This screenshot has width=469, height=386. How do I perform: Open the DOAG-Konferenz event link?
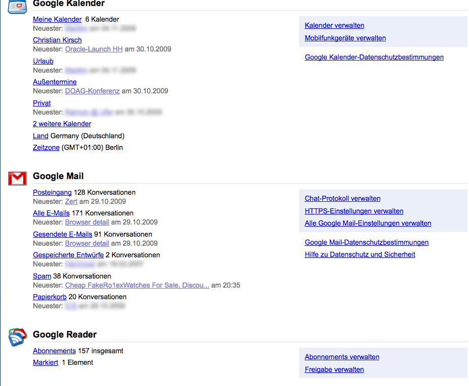pyautogui.click(x=92, y=91)
